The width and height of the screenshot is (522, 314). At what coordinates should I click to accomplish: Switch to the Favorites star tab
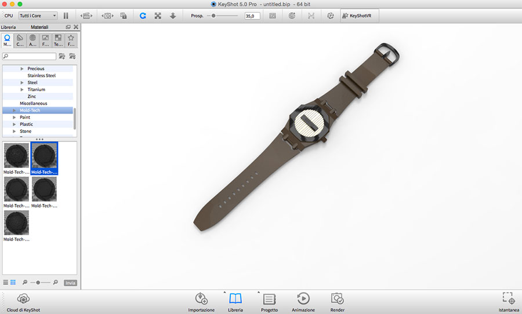(71, 40)
